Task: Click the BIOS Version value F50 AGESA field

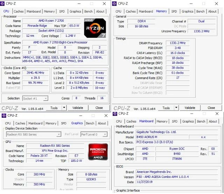Action: [177, 177]
